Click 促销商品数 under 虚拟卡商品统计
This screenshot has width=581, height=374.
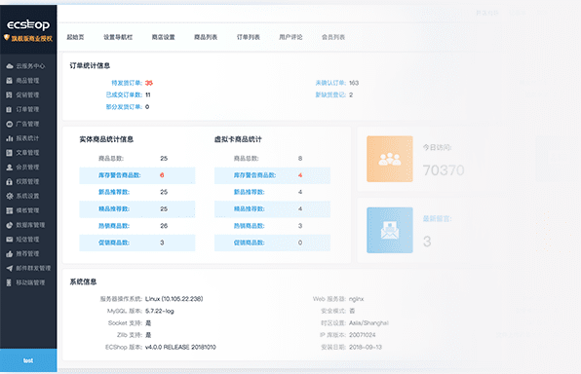coord(249,243)
